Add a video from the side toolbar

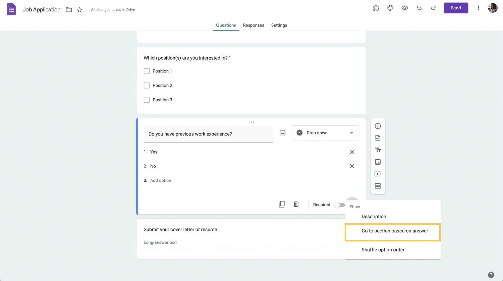click(378, 174)
